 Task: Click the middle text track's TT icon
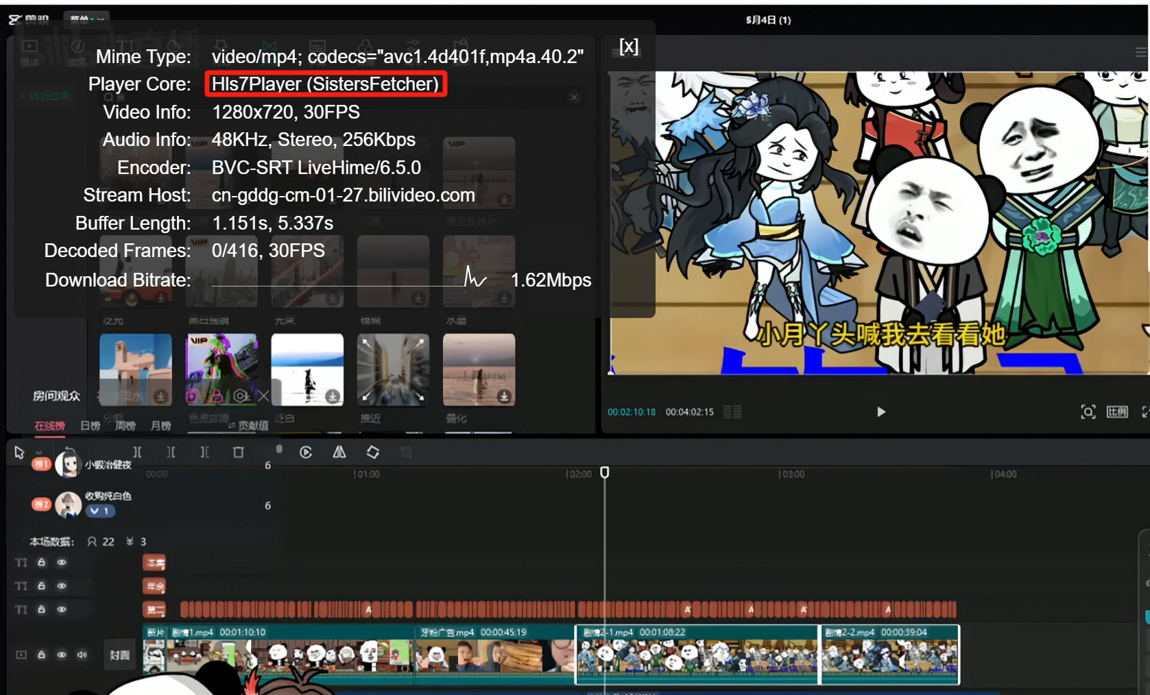(x=21, y=586)
